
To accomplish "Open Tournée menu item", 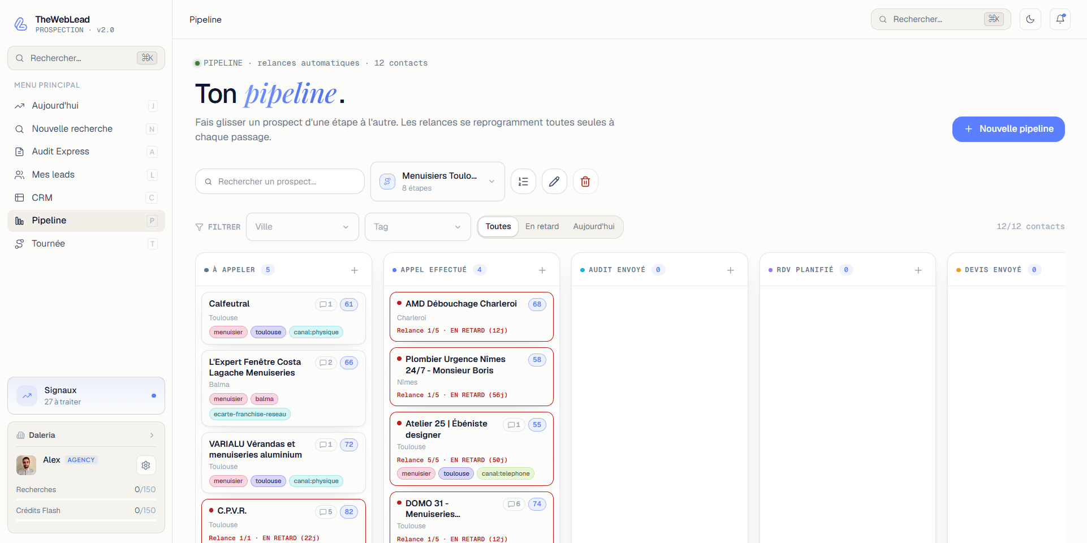I will [x=86, y=244].
